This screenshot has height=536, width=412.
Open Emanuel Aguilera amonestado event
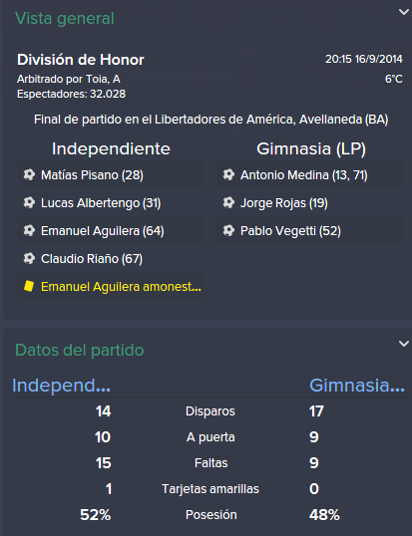(x=121, y=287)
